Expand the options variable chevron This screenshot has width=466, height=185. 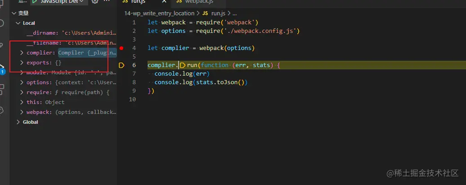(x=22, y=82)
